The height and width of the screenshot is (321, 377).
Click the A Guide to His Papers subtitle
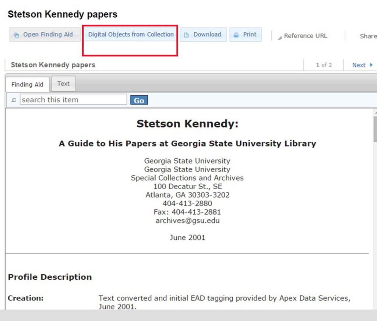click(x=187, y=144)
